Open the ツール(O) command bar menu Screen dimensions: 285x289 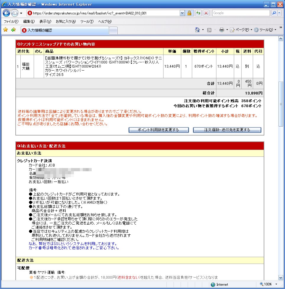coord(265,30)
